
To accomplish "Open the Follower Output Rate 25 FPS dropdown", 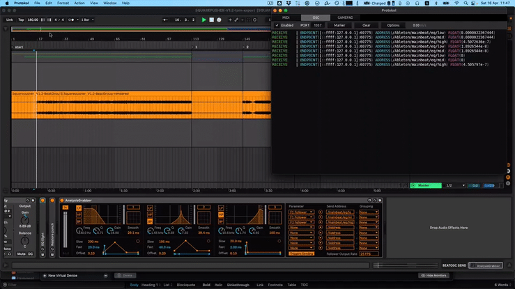I will [x=369, y=254].
